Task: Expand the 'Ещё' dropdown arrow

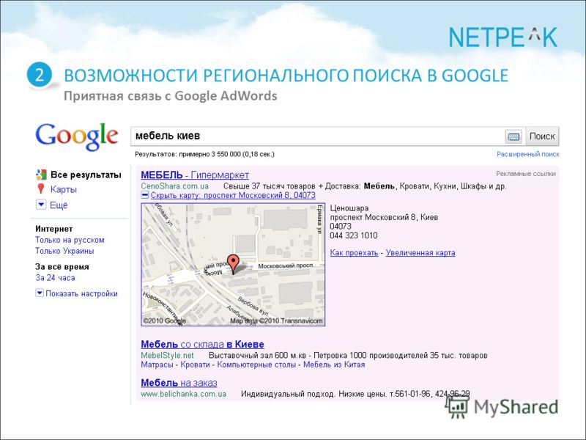Action: point(41,205)
